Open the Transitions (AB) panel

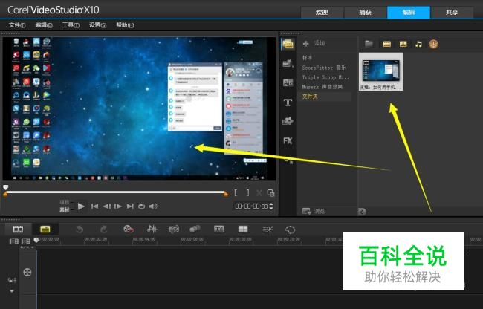point(288,82)
